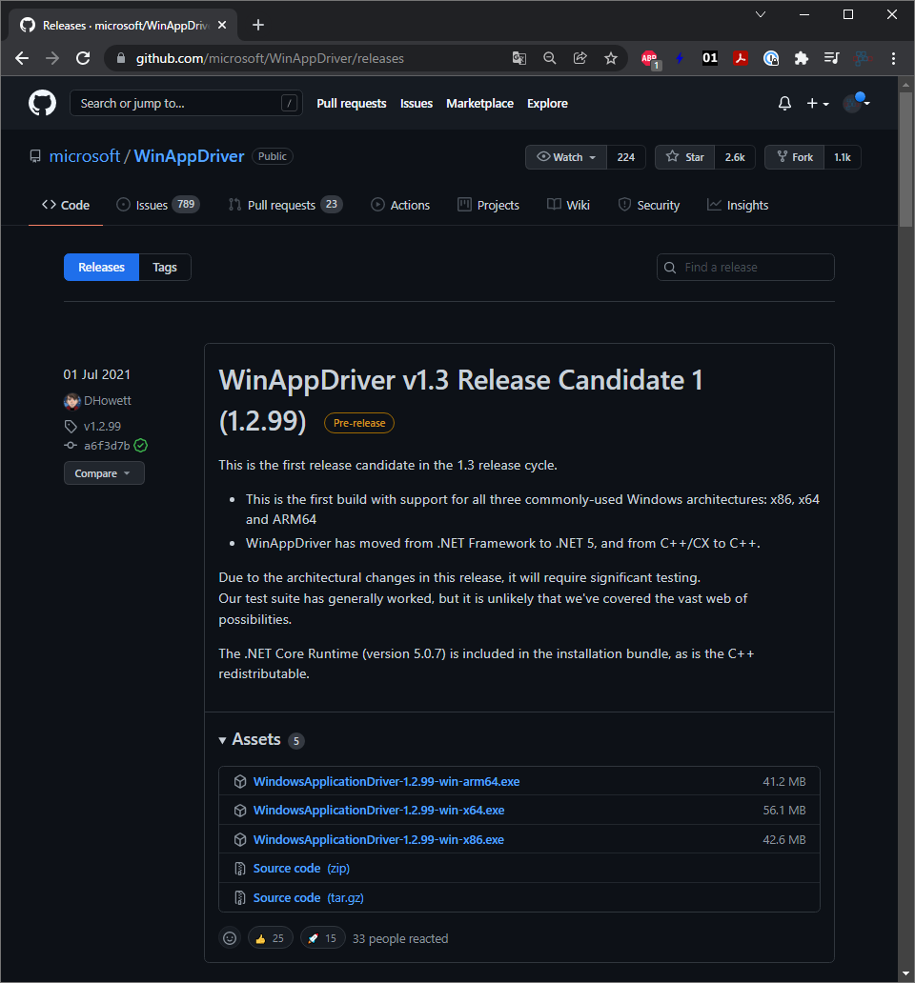Open the GitHub home logo
The image size is (915, 983).
(42, 102)
